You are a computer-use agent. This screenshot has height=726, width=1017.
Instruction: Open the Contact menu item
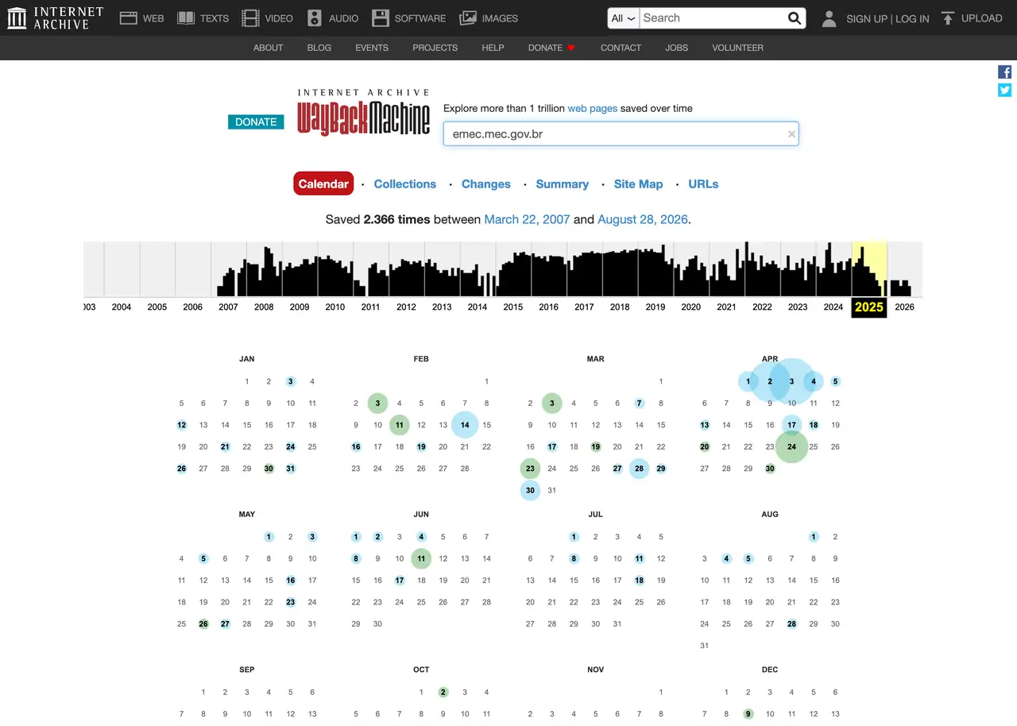pyautogui.click(x=621, y=48)
